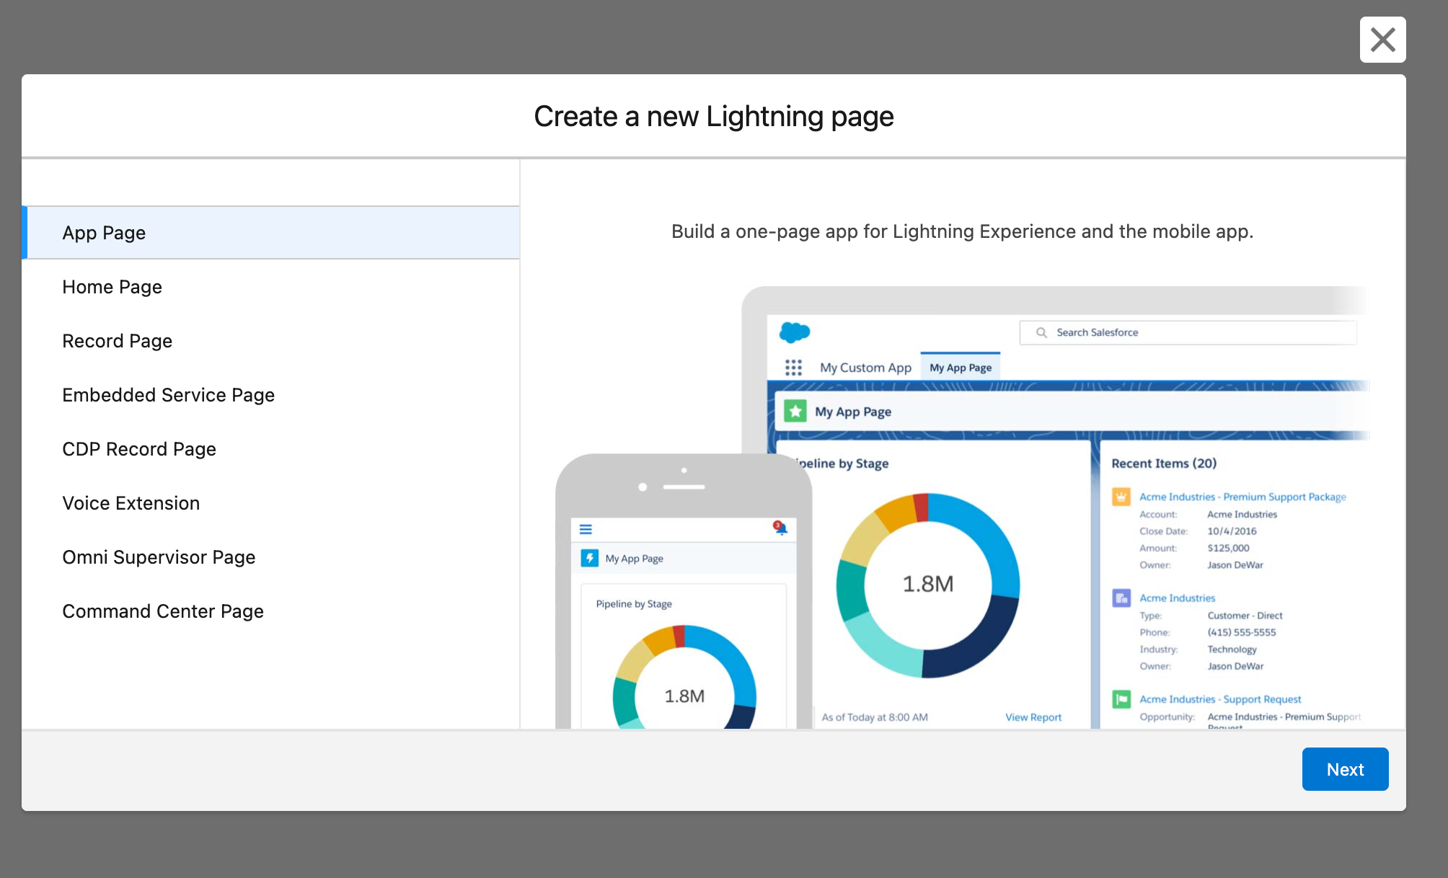
Task: Choose Record Page option
Action: pos(270,341)
